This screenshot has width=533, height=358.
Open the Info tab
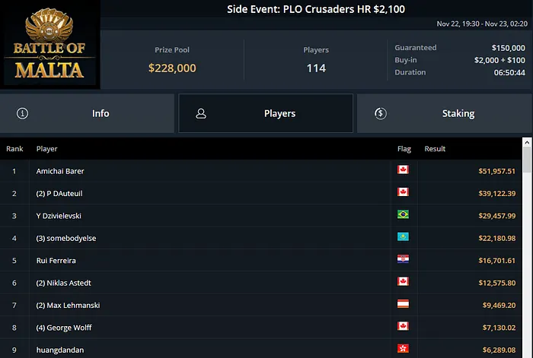pos(88,113)
